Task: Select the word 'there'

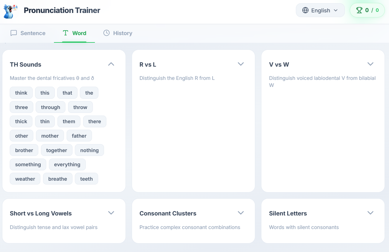Action: point(95,121)
